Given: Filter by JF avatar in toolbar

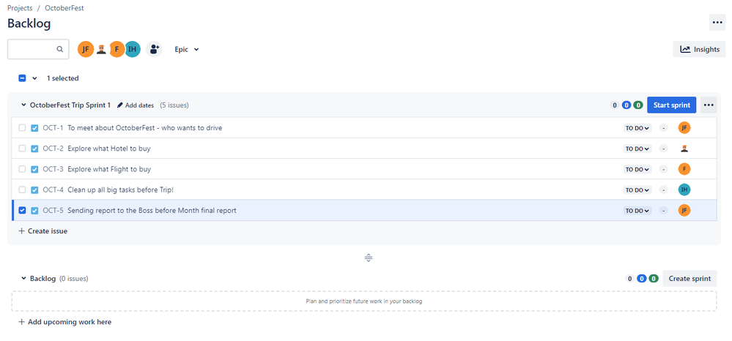Looking at the screenshot, I should click(x=86, y=49).
